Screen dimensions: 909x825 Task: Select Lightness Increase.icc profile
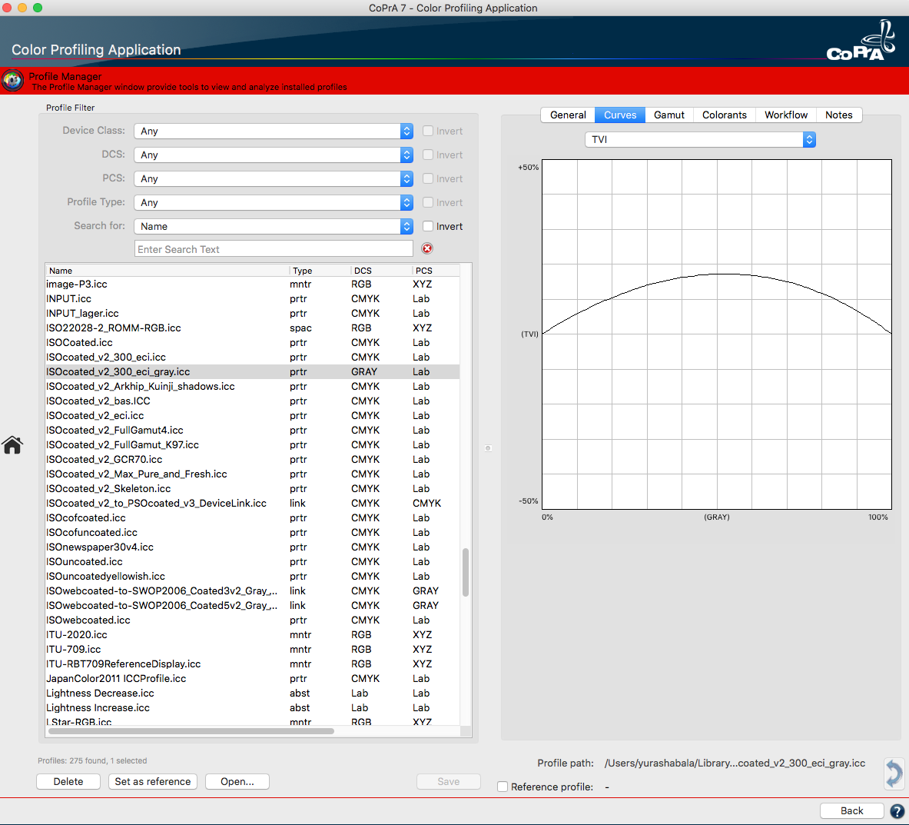point(253,708)
